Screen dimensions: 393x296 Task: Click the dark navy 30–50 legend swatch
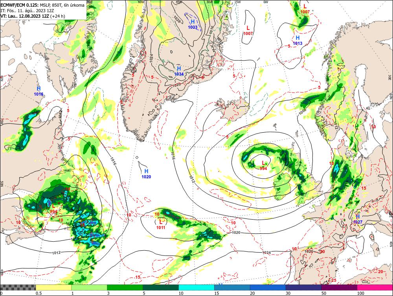(303, 287)
